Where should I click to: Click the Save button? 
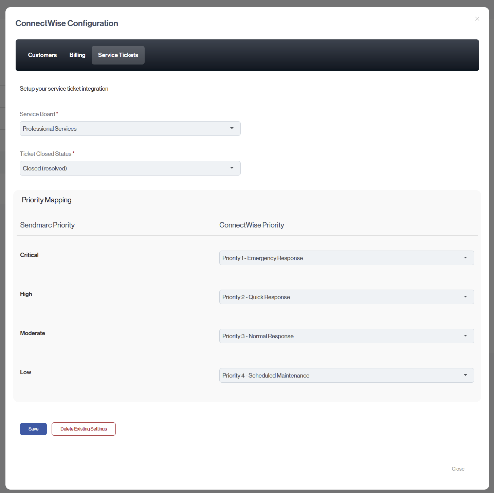point(33,429)
